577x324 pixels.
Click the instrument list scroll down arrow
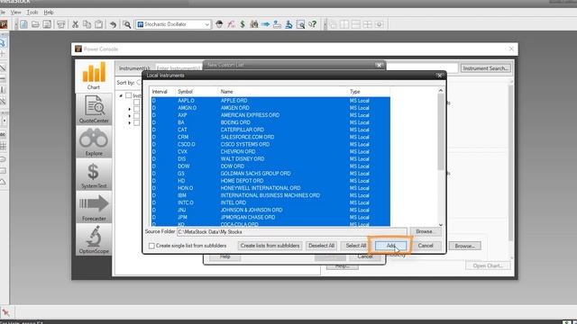click(x=441, y=224)
